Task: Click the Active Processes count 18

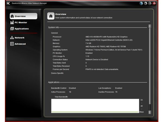Action: [x=70, y=92]
